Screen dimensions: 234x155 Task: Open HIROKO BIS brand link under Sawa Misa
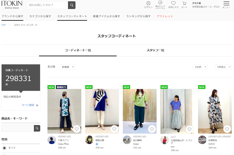click(64, 137)
